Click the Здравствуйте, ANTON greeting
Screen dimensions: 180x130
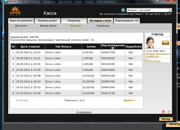pos(25,37)
